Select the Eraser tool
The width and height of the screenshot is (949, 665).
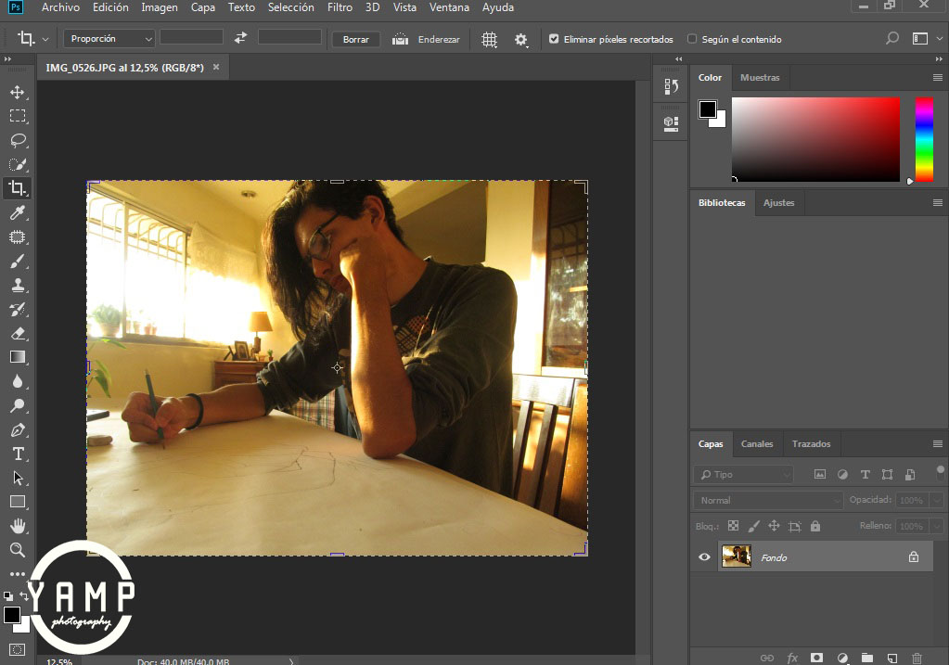pyautogui.click(x=17, y=333)
